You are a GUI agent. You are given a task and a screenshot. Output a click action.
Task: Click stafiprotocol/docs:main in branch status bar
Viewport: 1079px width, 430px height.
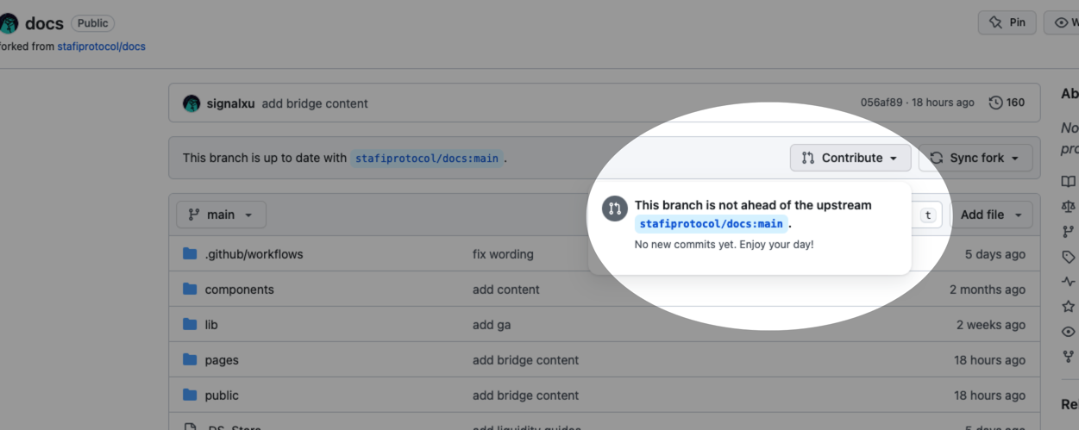pos(426,159)
